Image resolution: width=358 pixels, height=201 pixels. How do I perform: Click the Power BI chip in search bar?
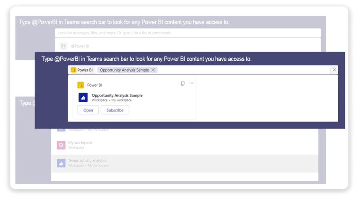click(82, 70)
